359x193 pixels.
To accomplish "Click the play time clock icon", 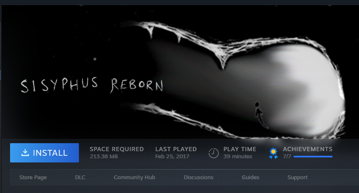I will pyautogui.click(x=213, y=153).
